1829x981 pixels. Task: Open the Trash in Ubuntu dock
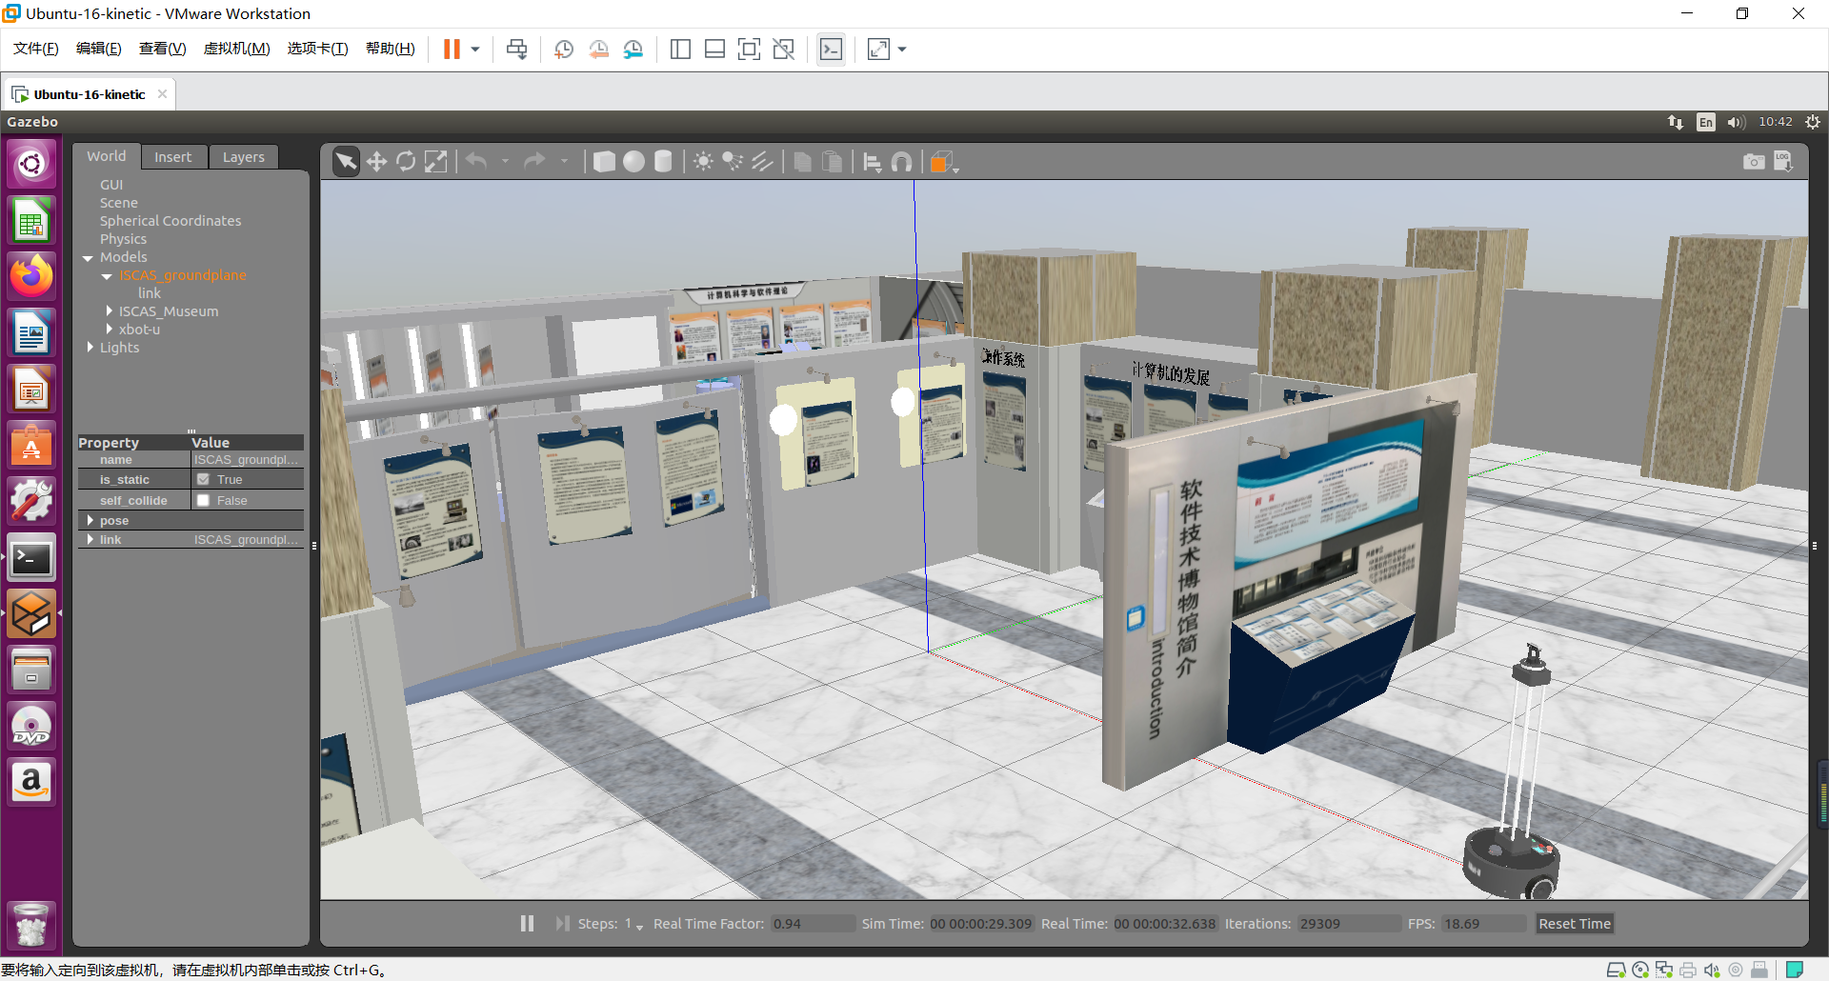(x=31, y=924)
